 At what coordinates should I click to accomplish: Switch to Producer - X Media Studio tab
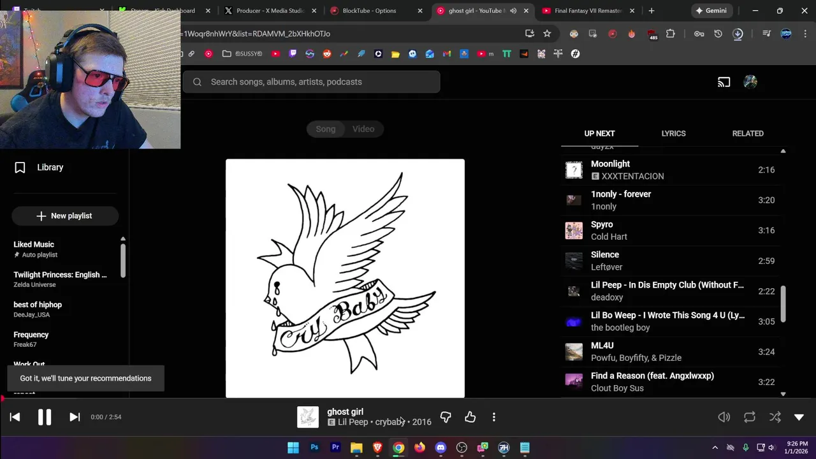tap(270, 11)
